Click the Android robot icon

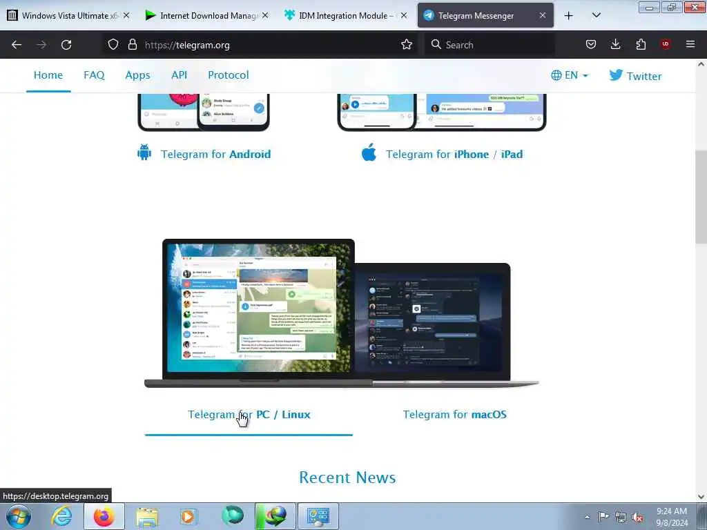click(x=144, y=153)
